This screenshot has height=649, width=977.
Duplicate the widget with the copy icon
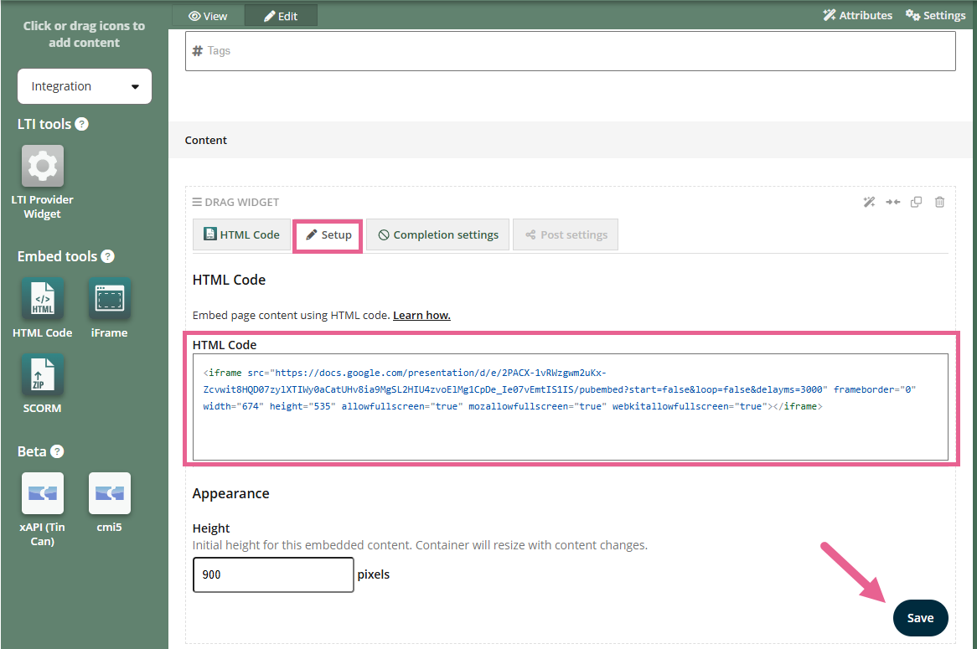(917, 202)
